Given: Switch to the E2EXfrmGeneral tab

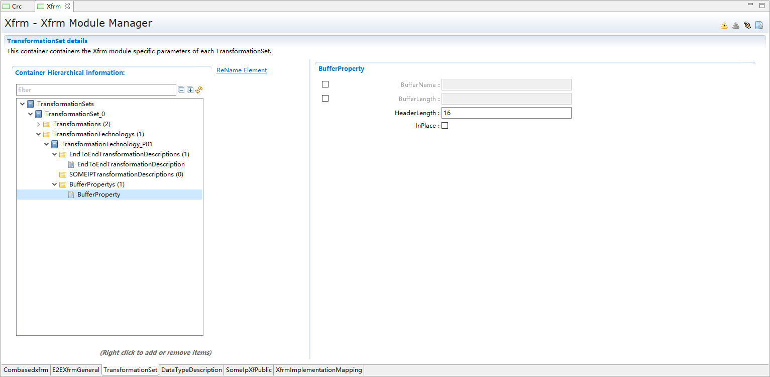Looking at the screenshot, I should coord(76,370).
